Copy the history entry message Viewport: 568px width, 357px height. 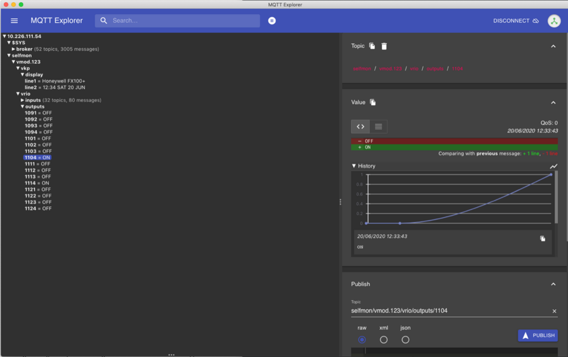coord(542,239)
